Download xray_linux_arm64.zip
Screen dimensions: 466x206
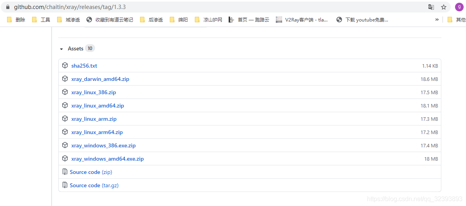pos(97,132)
